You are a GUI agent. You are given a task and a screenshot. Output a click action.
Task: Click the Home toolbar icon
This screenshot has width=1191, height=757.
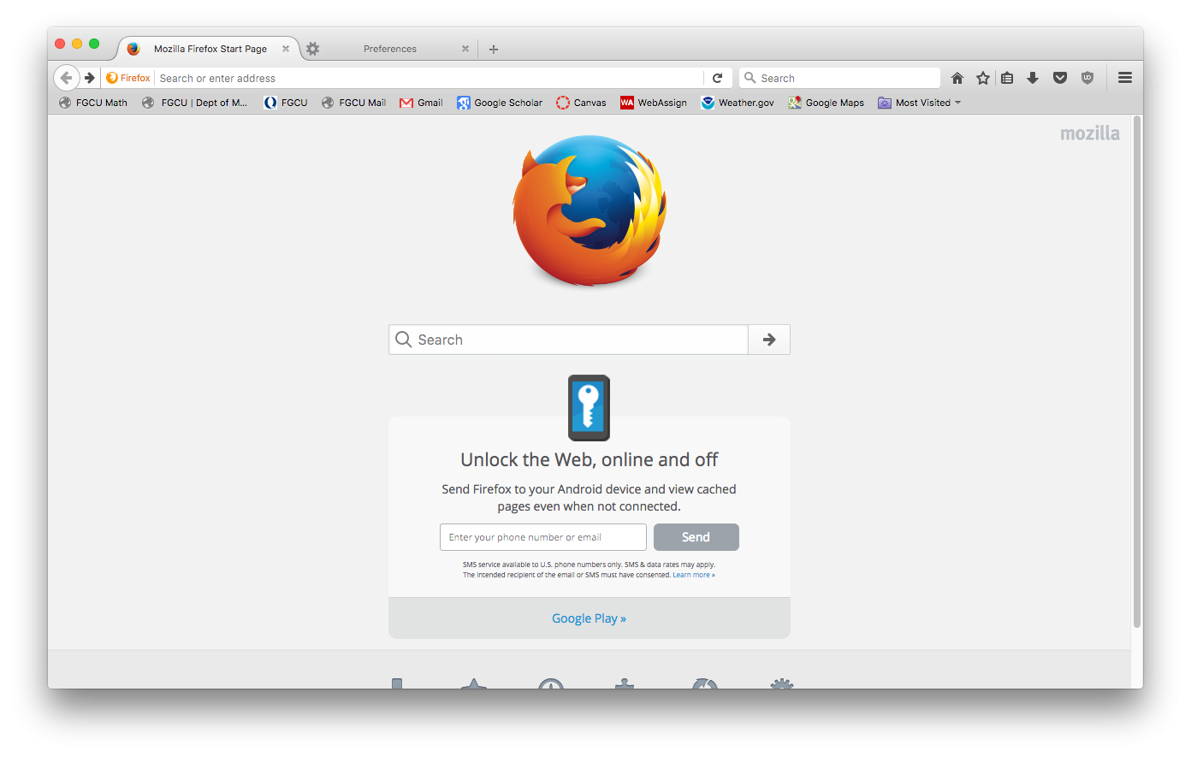pyautogui.click(x=957, y=78)
